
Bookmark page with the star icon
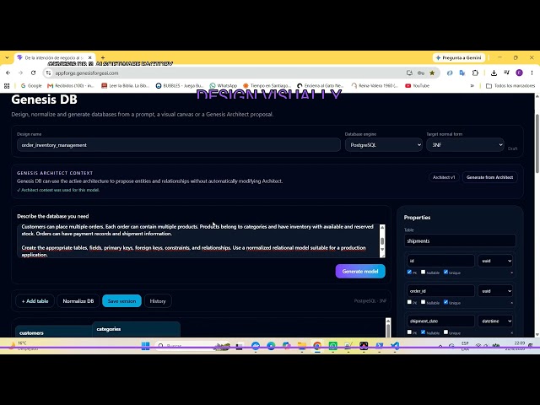tap(432, 73)
